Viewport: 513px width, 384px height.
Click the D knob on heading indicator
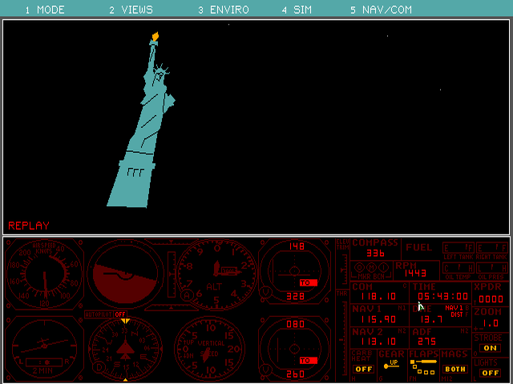point(98,368)
